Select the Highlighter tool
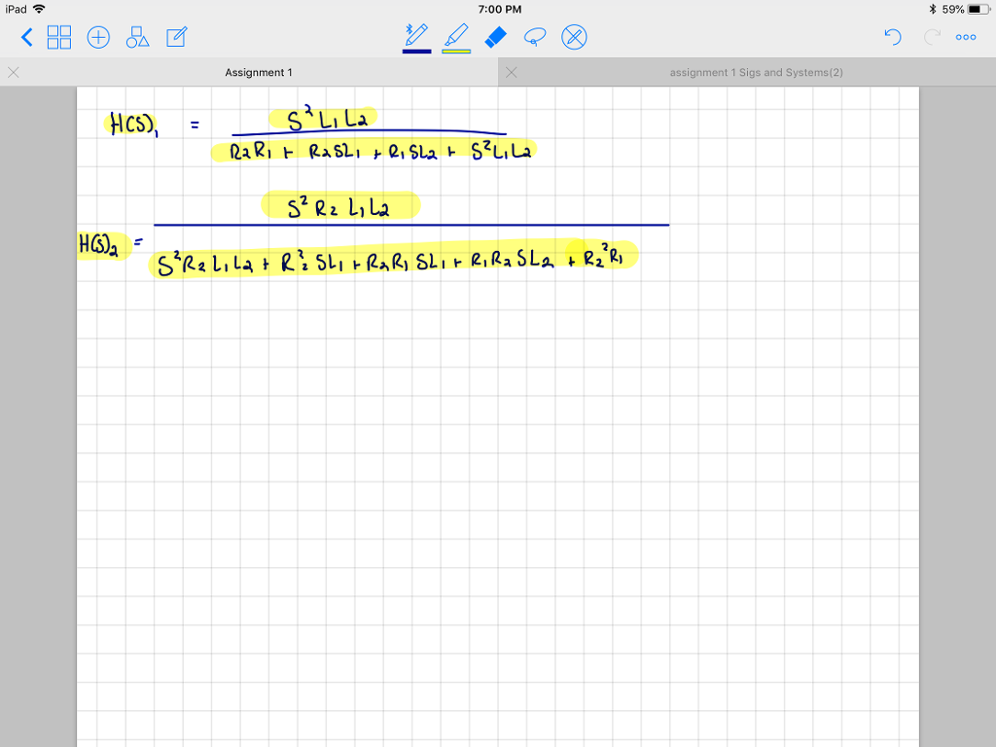This screenshot has width=996, height=747. (457, 37)
